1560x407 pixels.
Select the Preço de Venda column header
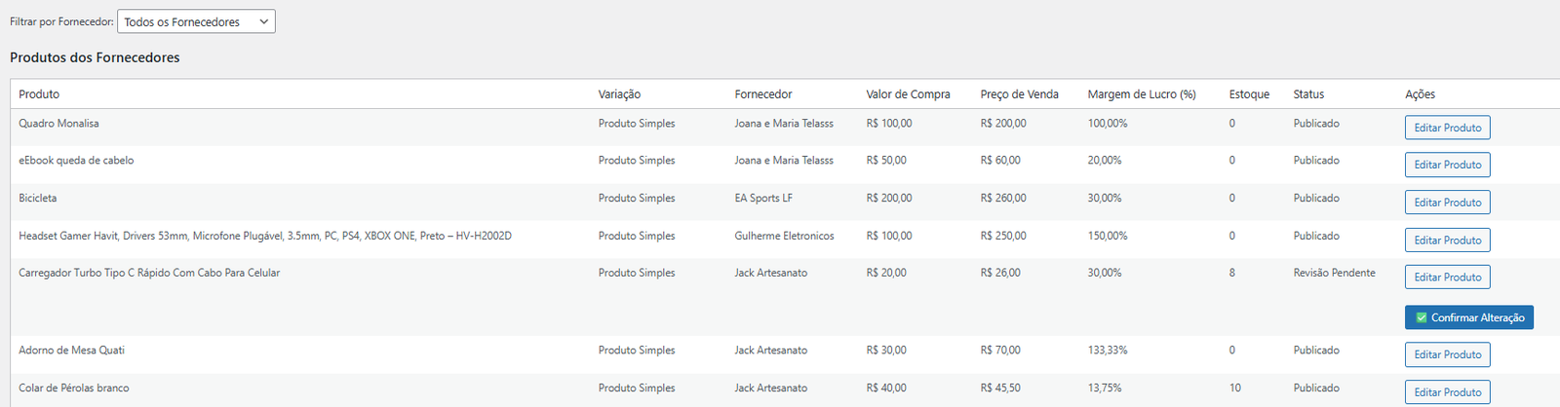(1019, 94)
